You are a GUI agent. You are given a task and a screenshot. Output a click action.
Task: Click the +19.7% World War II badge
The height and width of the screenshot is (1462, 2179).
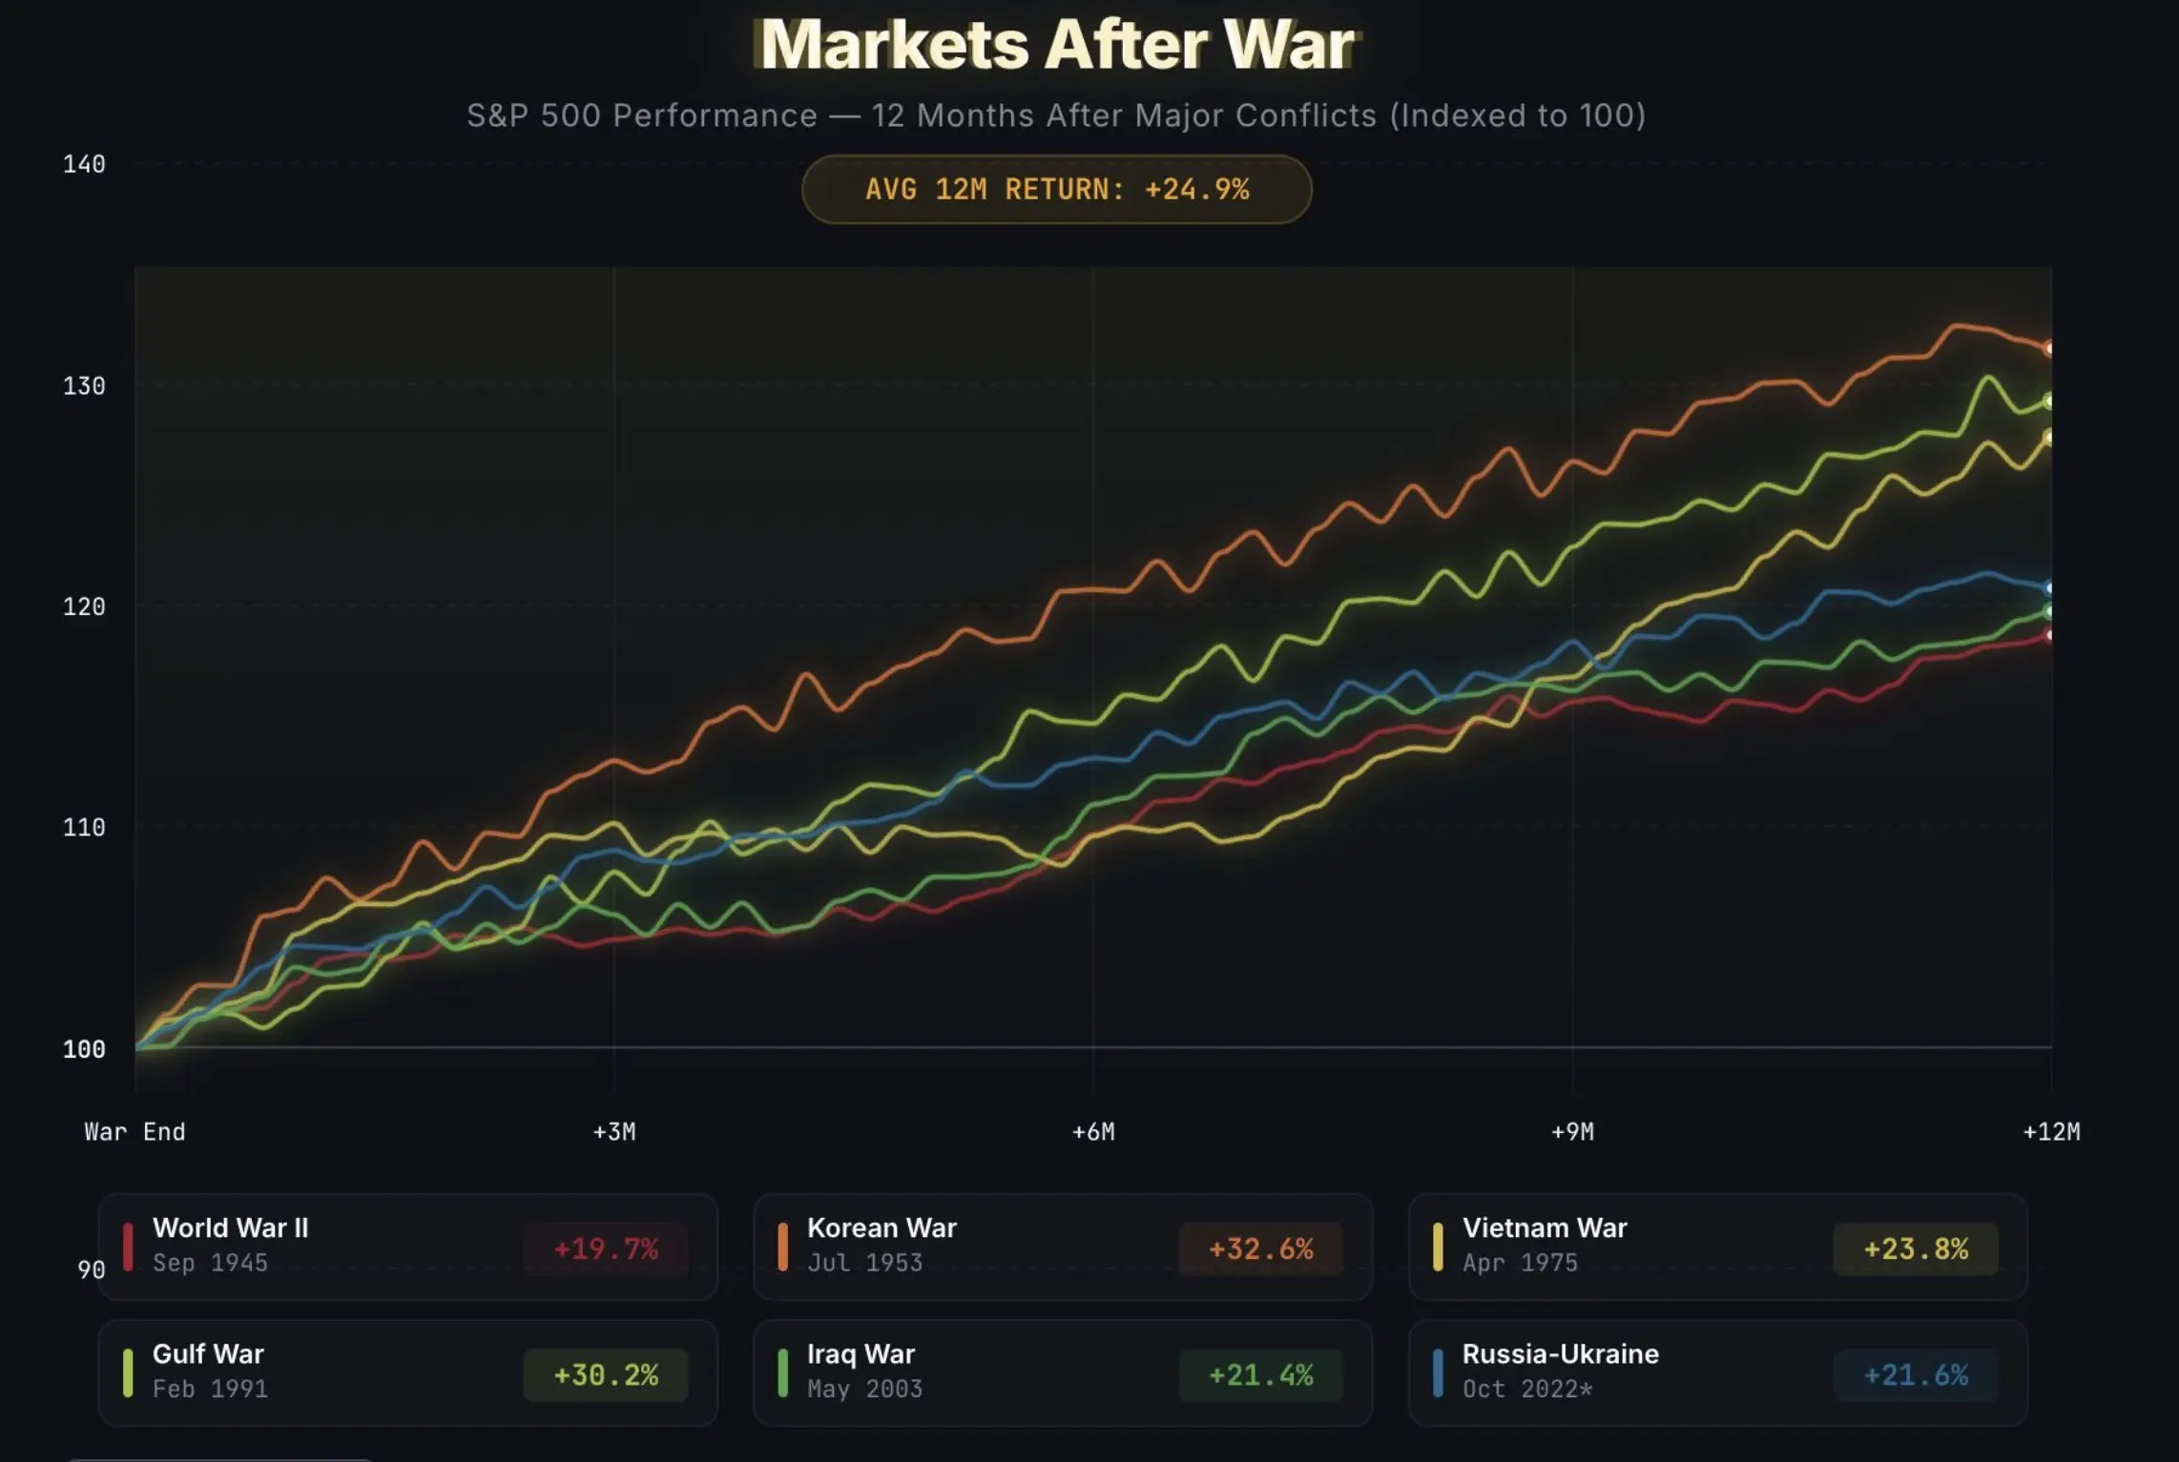click(x=606, y=1249)
